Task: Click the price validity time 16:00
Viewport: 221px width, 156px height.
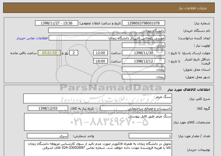Action: click(100, 61)
